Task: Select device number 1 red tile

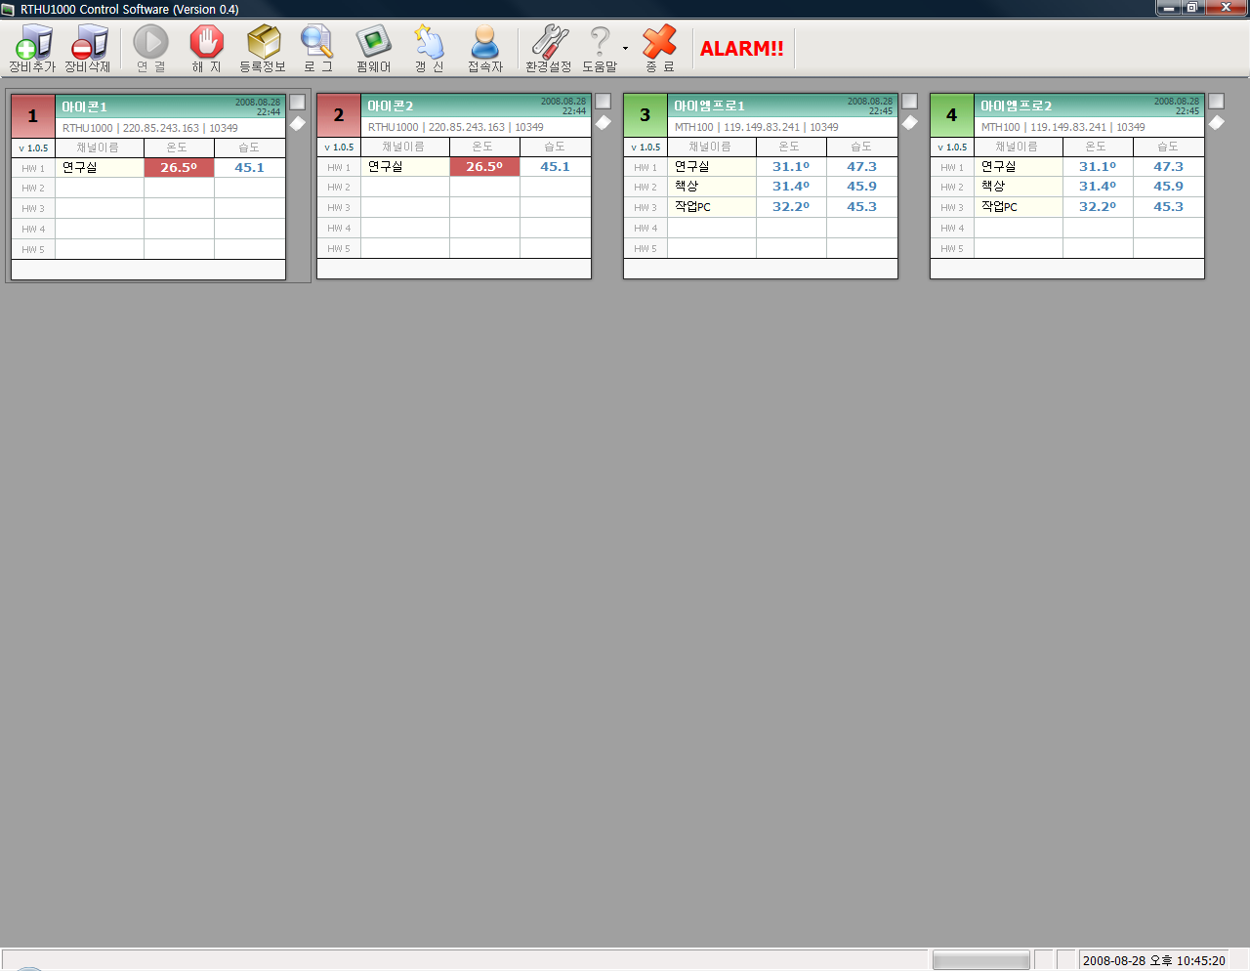Action: (x=33, y=116)
